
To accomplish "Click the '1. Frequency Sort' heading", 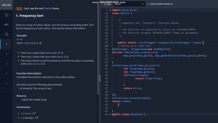I will click(30, 16).
